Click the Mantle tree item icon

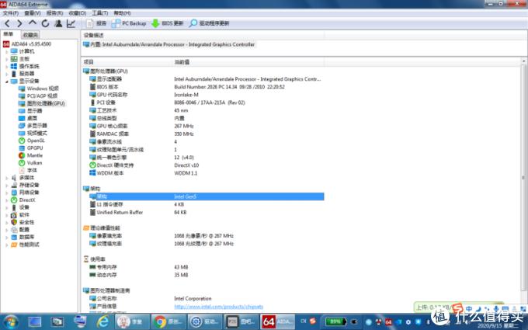click(x=22, y=155)
